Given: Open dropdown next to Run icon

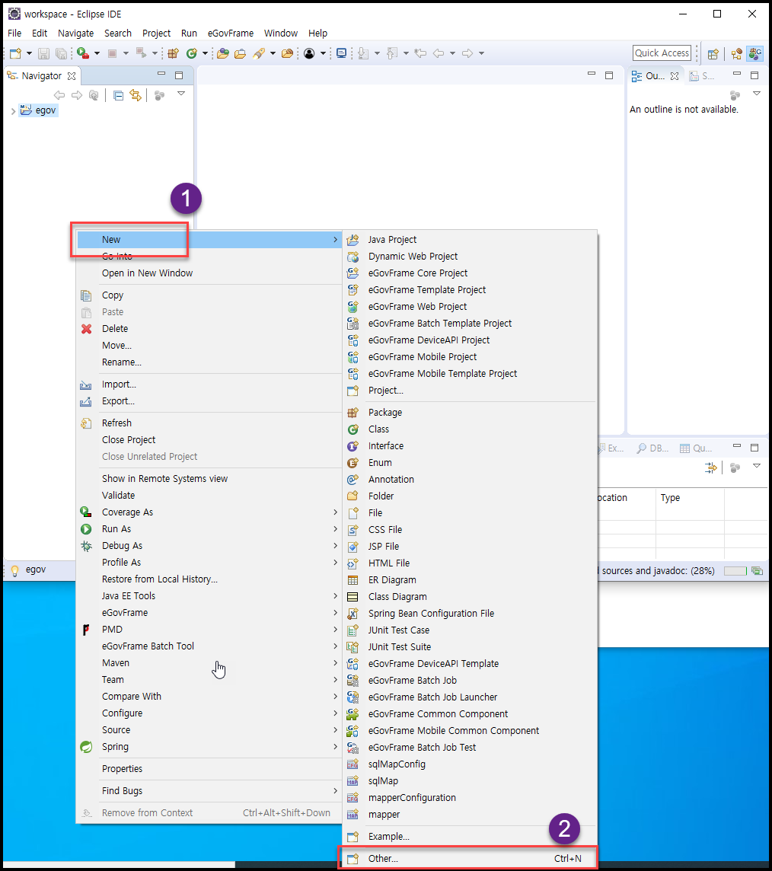Looking at the screenshot, I should [97, 53].
